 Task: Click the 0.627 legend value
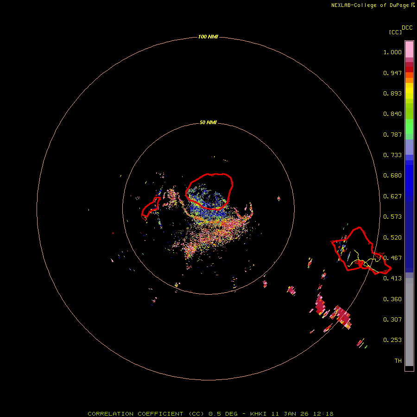coord(392,196)
